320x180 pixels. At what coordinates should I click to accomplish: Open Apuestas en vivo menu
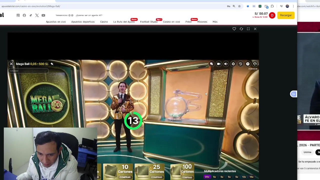(x=56, y=22)
